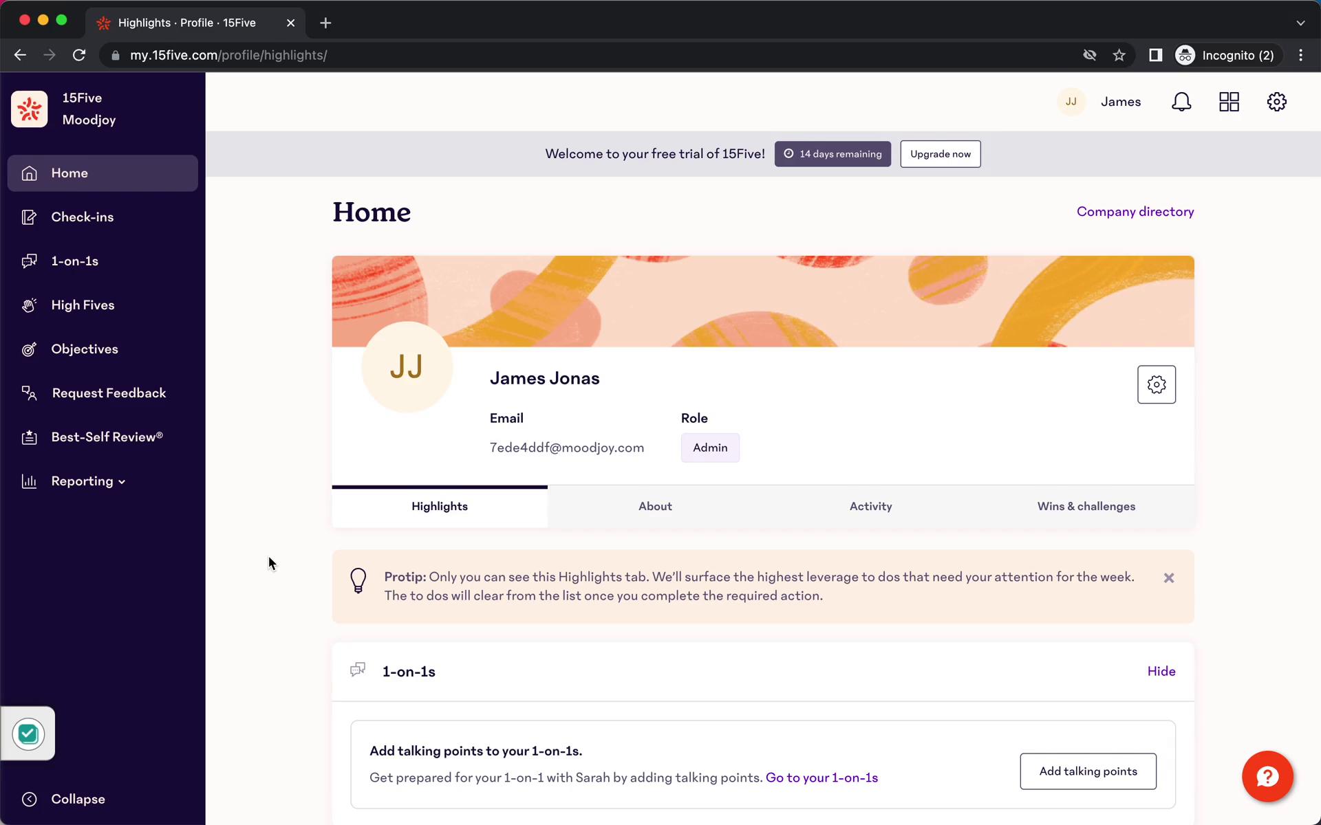Click the Upgrade now button
Screen dimensions: 1321x825
click(940, 153)
